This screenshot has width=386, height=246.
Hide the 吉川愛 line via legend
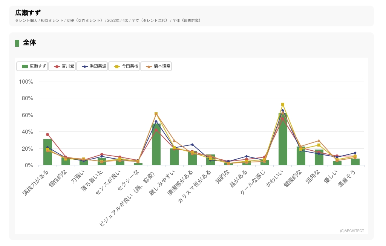[62, 66]
